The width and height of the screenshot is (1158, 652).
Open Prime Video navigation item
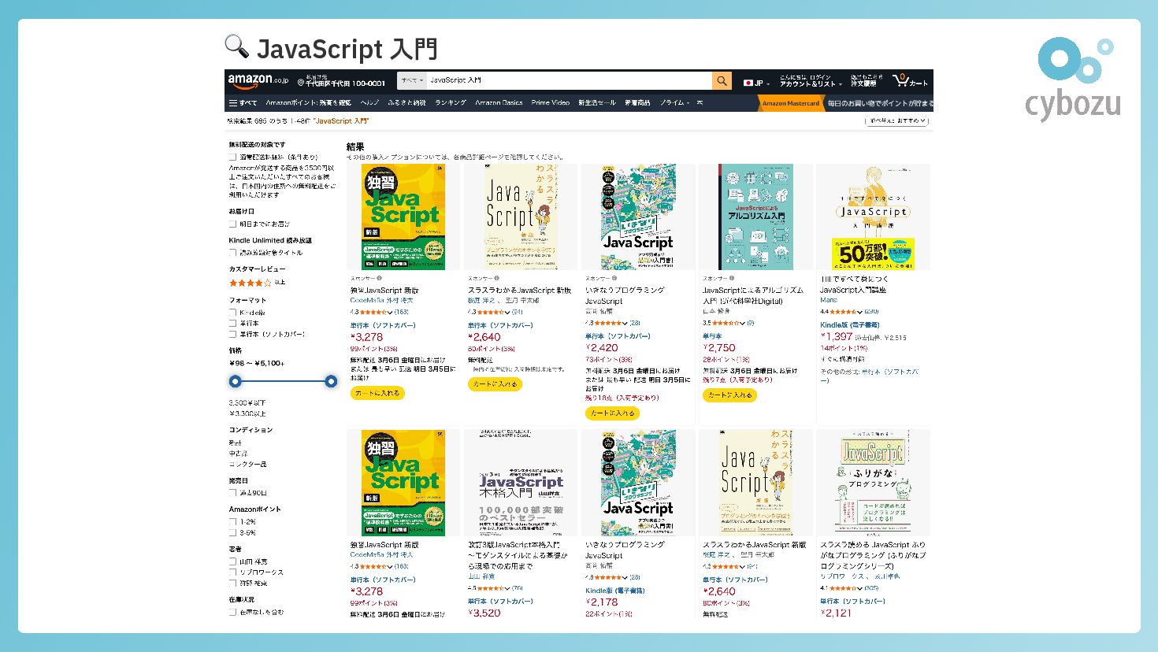click(x=551, y=103)
